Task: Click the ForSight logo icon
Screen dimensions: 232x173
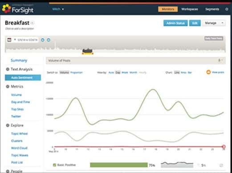Action: pos(6,8)
